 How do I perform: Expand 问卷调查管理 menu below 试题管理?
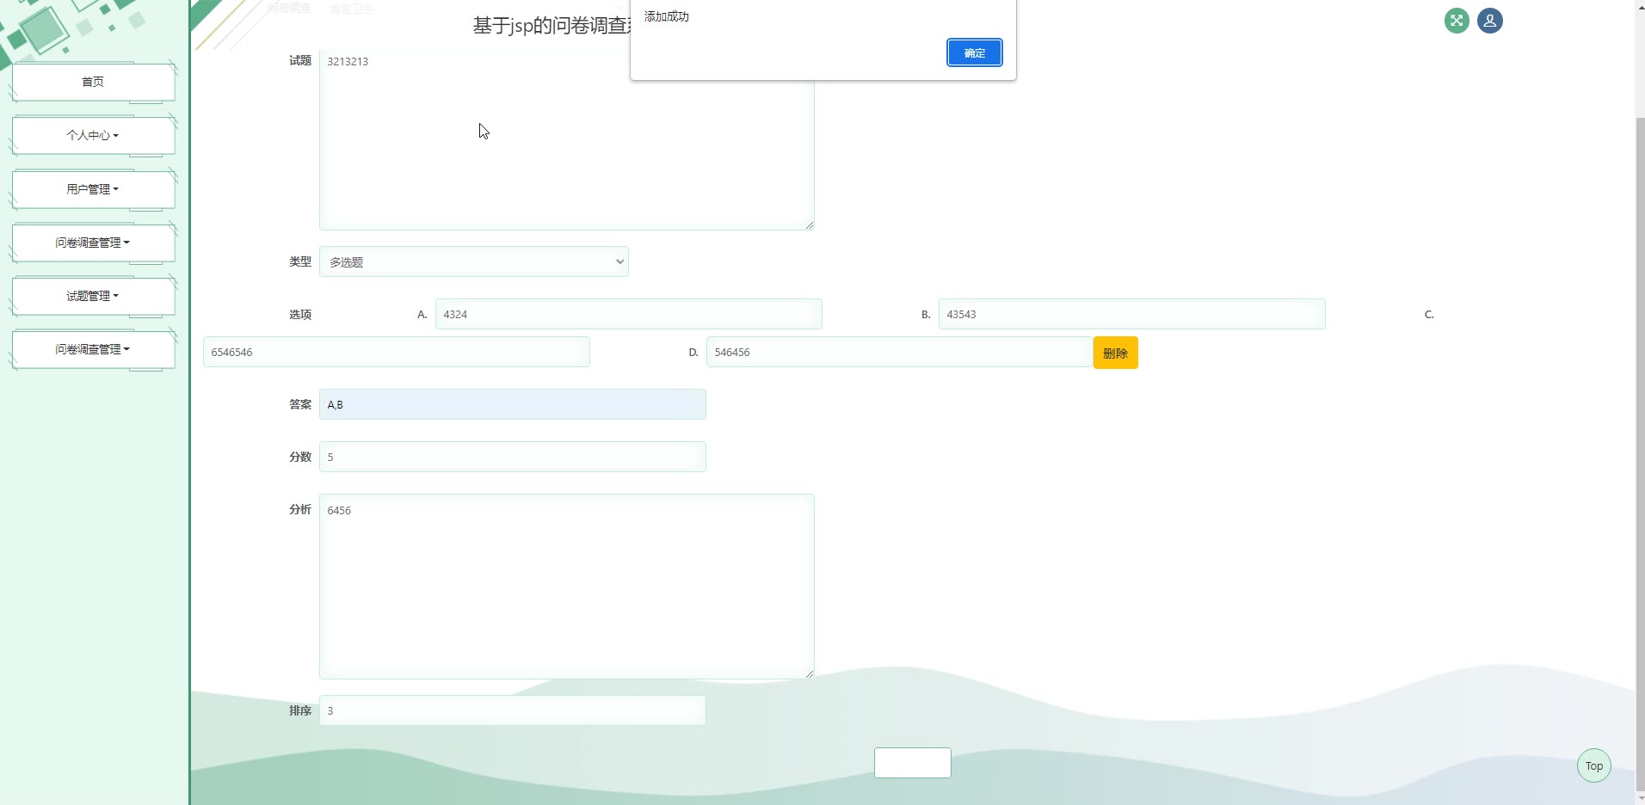point(93,349)
